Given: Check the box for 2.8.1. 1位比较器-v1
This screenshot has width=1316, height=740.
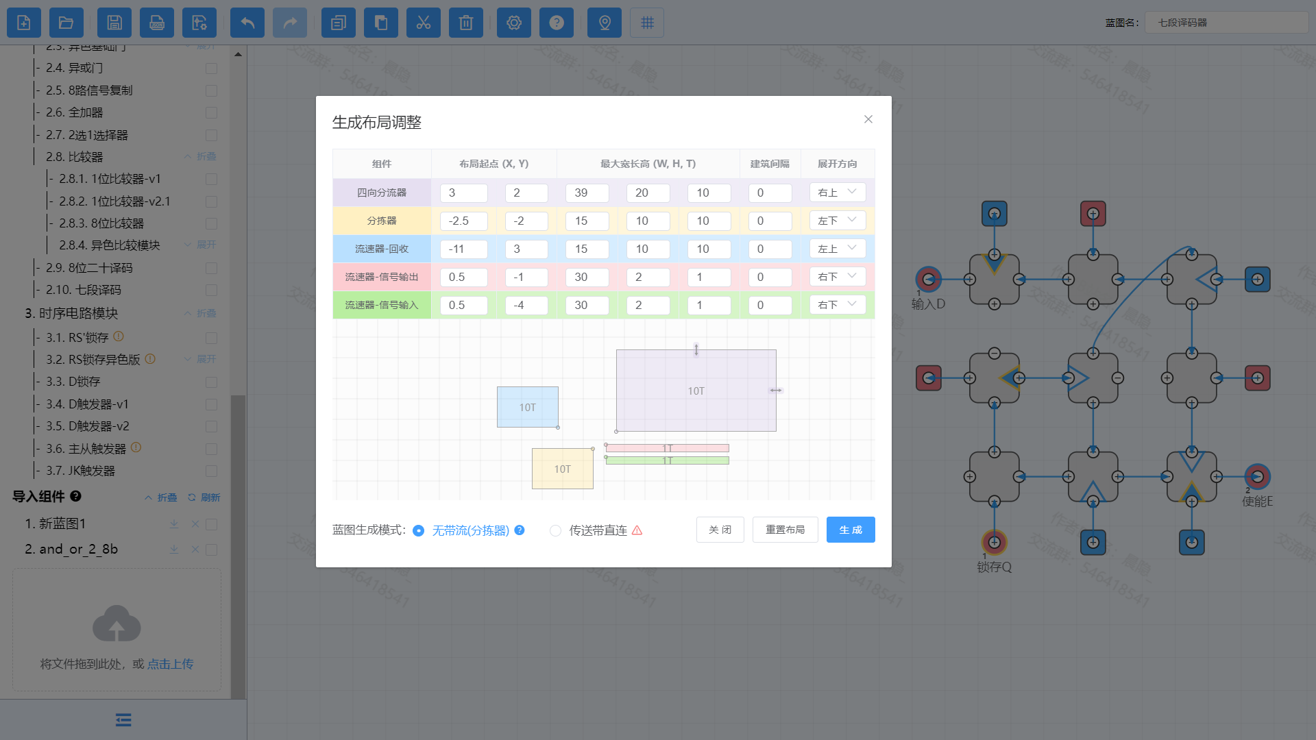Looking at the screenshot, I should tap(211, 179).
